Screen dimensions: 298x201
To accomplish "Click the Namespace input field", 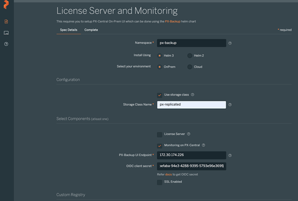I will tap(191, 43).
